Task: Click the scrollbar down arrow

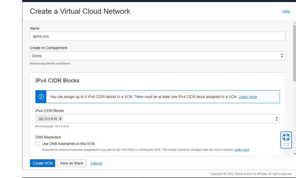Action: (x=294, y=154)
